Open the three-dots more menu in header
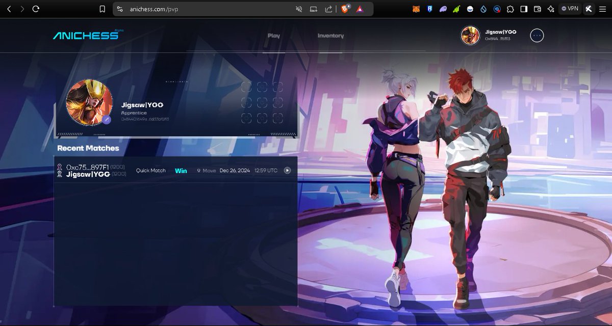612x326 pixels. point(537,35)
